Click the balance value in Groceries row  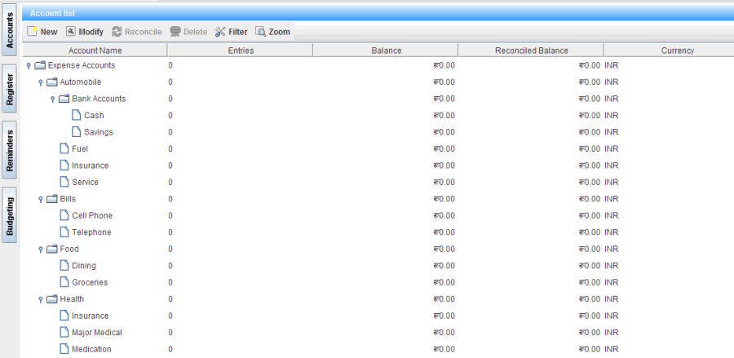[x=444, y=282]
